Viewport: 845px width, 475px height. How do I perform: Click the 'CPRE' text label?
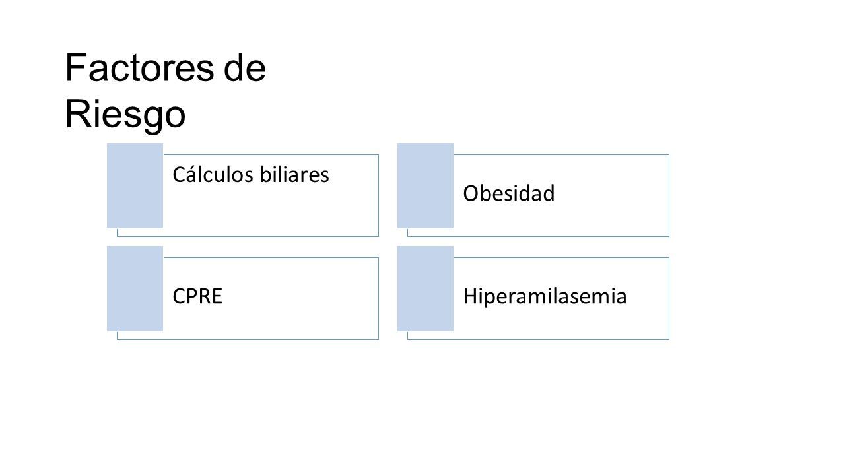pyautogui.click(x=197, y=297)
